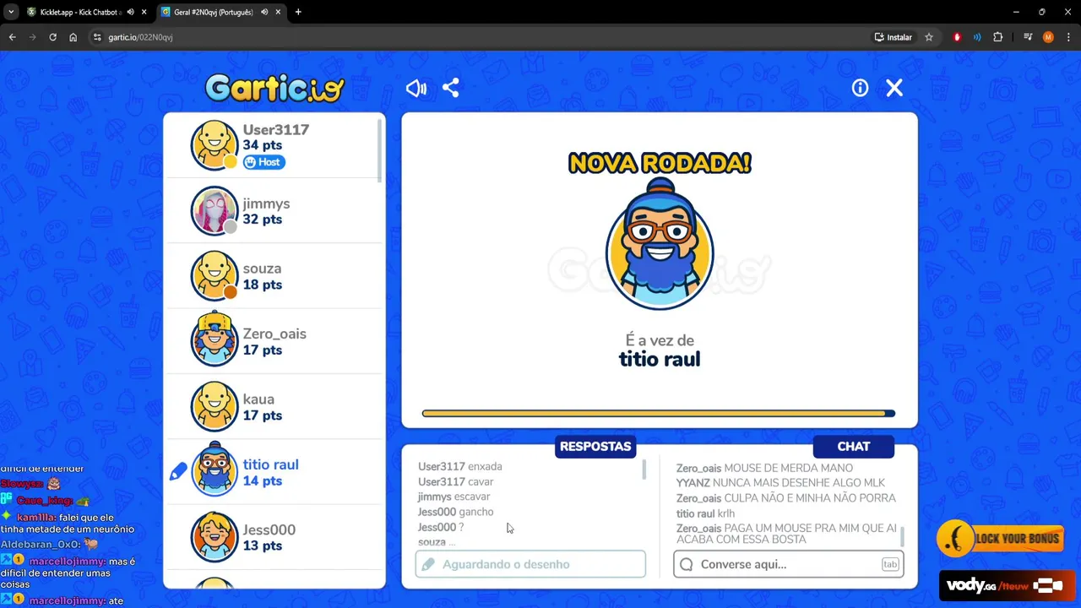Open the media control icon in toolbar

click(x=1028, y=37)
